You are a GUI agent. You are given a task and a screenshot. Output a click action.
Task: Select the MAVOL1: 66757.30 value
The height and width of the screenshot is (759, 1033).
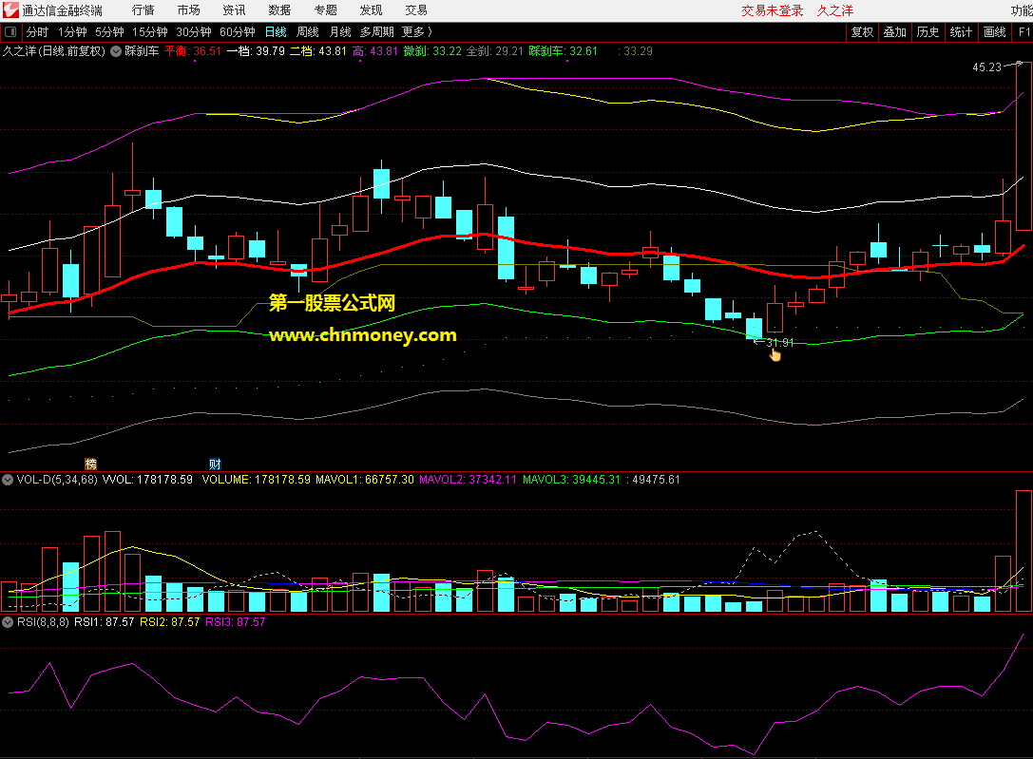click(x=365, y=480)
